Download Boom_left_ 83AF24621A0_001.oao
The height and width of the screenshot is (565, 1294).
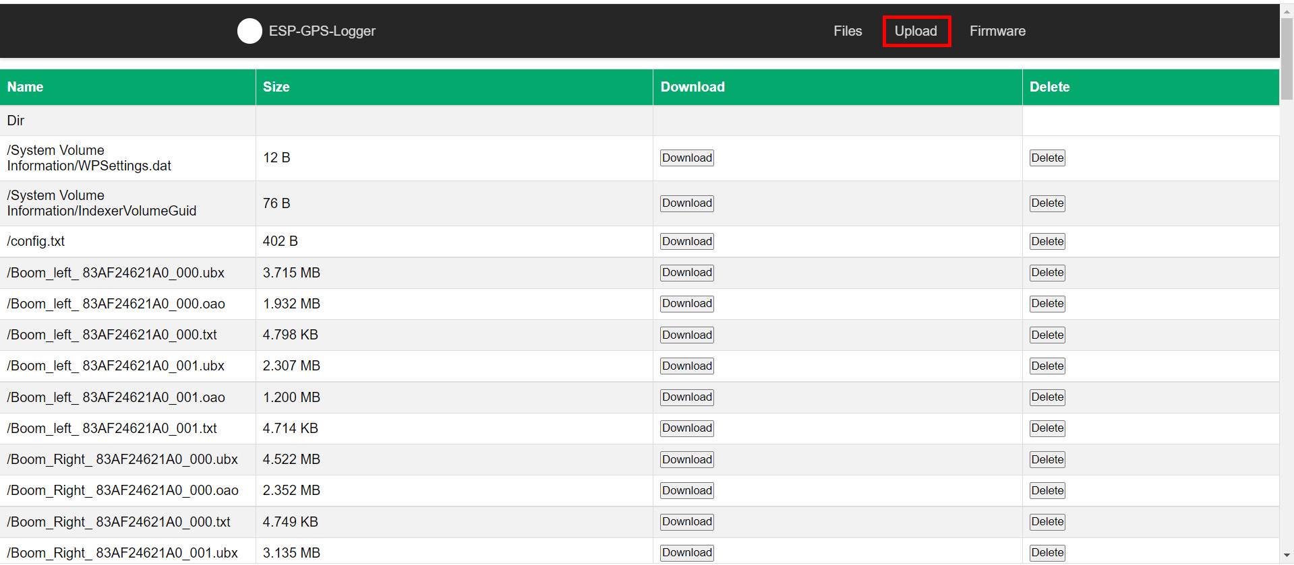coord(686,397)
